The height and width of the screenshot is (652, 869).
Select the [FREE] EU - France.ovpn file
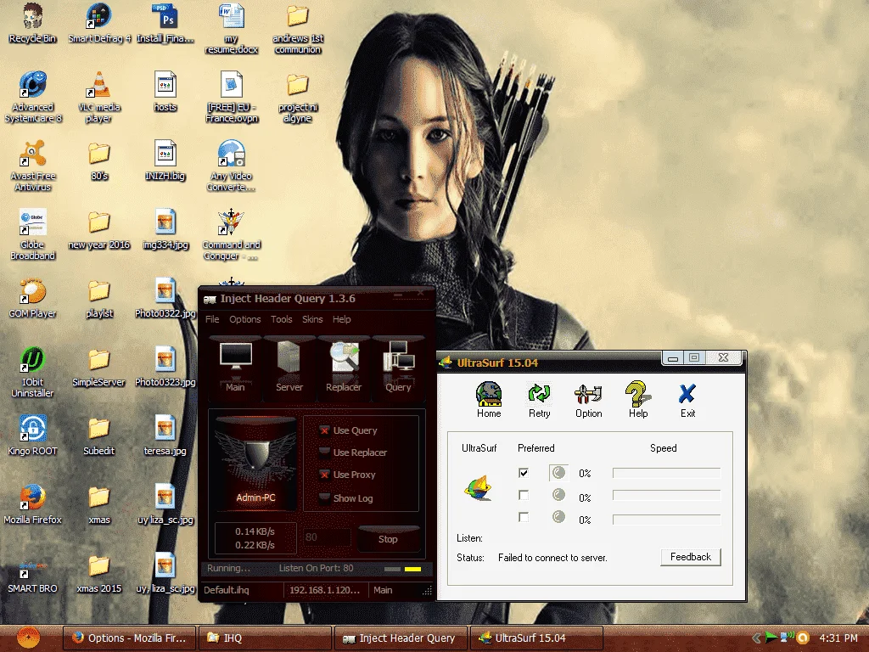click(231, 97)
